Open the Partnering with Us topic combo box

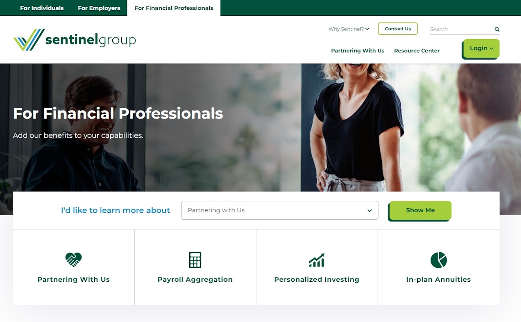click(280, 210)
